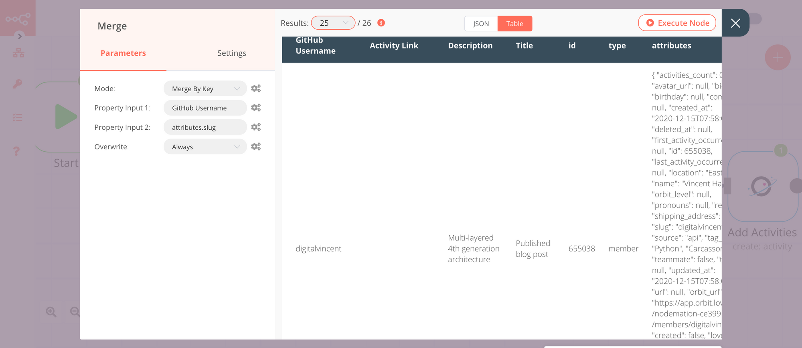Open the Overwrite dropdown set to Always
The height and width of the screenshot is (348, 802).
click(205, 147)
